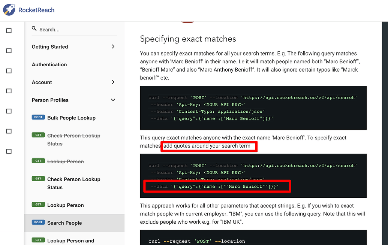Select the POST badge beside Search People
This screenshot has width=388, height=245.
pyautogui.click(x=38, y=222)
